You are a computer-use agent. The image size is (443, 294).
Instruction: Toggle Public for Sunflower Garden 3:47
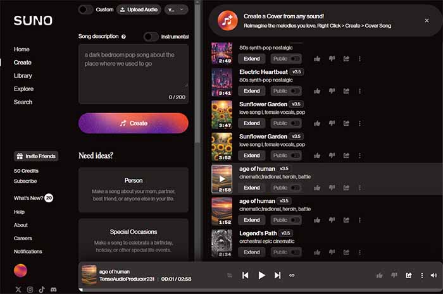coord(286,123)
